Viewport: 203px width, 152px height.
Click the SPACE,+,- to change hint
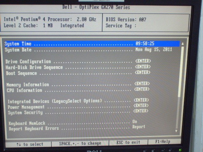click(x=80, y=143)
